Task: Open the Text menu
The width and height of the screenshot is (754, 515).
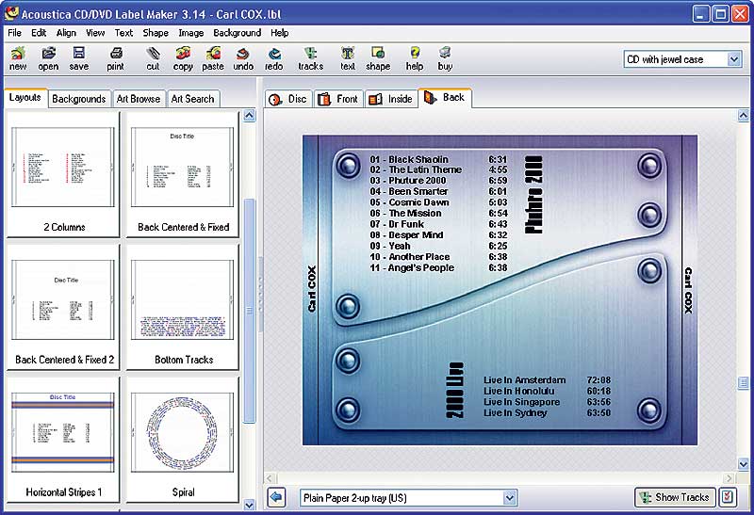Action: pos(123,33)
